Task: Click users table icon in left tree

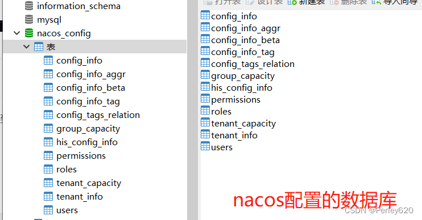Action: (48, 210)
